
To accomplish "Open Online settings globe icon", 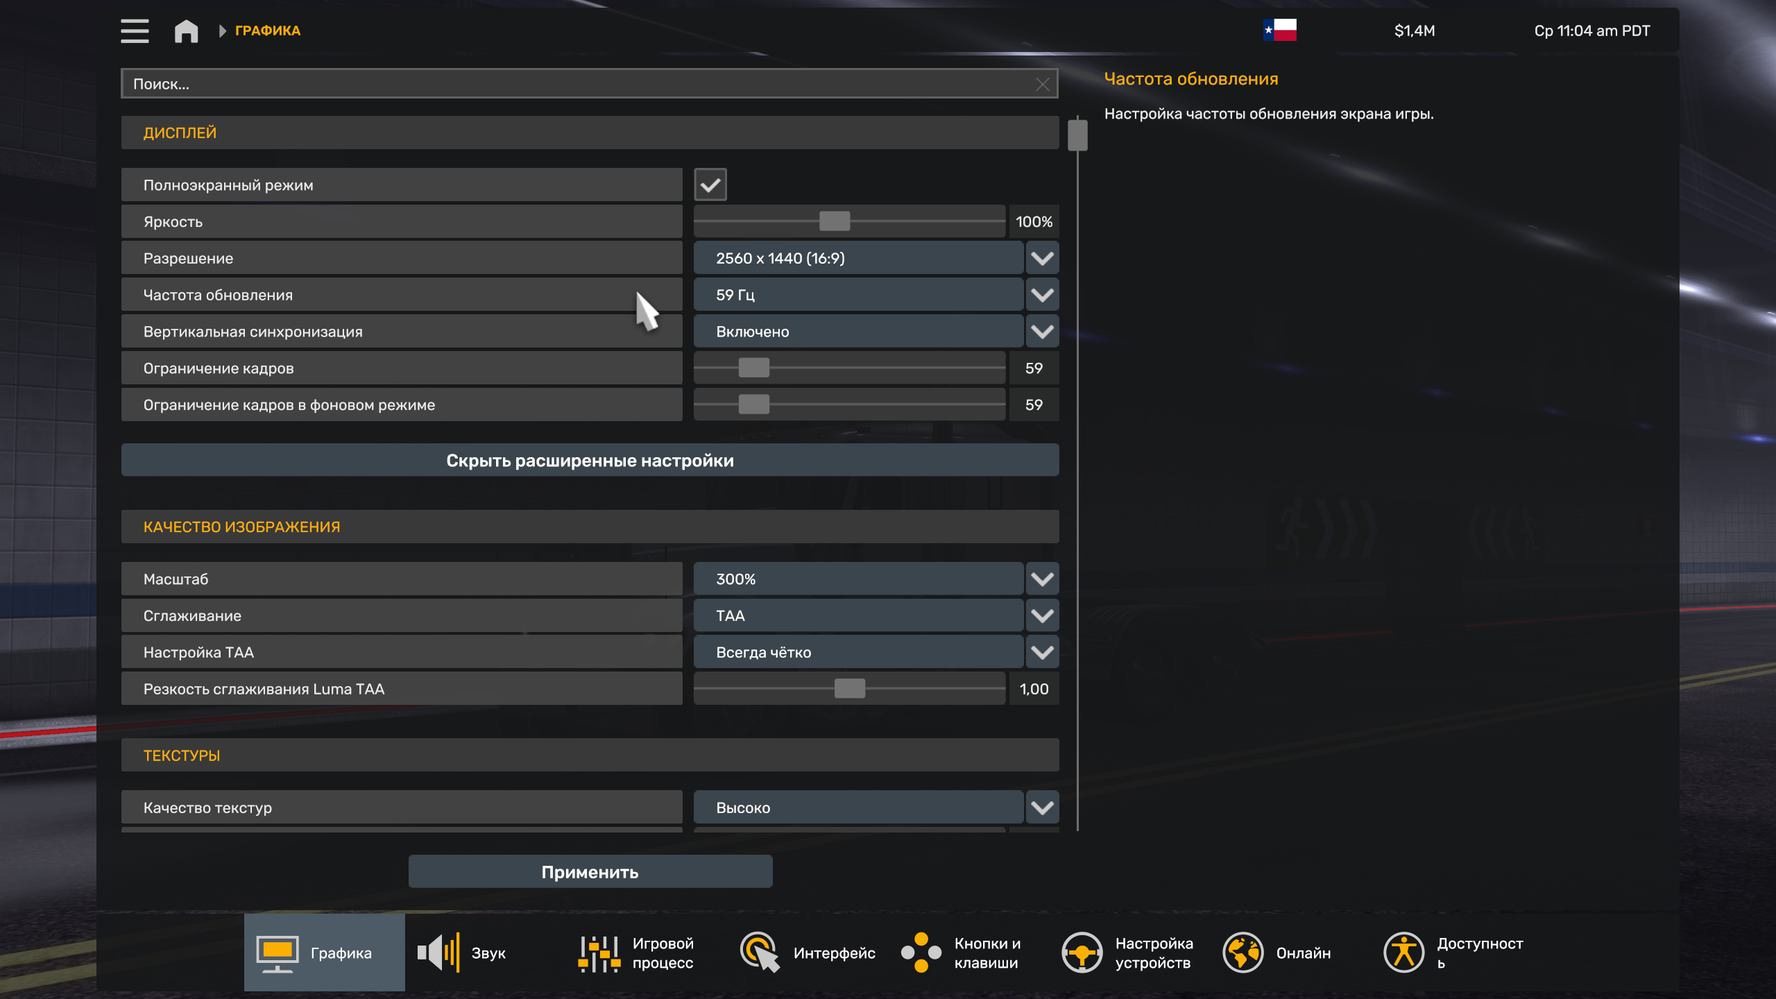I will tap(1243, 953).
